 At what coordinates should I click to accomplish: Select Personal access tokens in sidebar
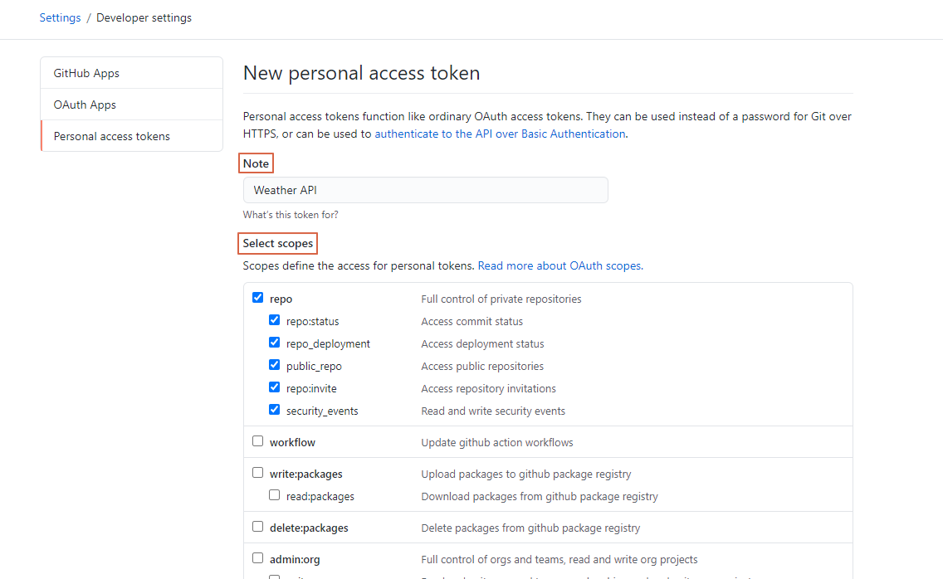pos(132,136)
